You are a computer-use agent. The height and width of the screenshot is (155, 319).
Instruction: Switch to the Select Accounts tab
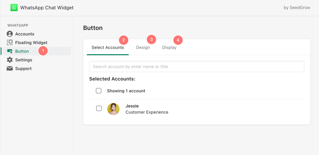pos(107,48)
